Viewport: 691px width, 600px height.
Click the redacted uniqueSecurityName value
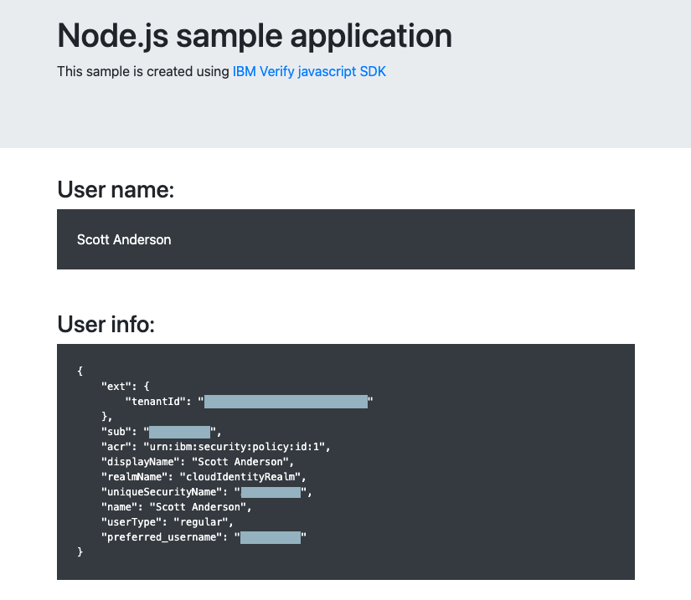(271, 492)
